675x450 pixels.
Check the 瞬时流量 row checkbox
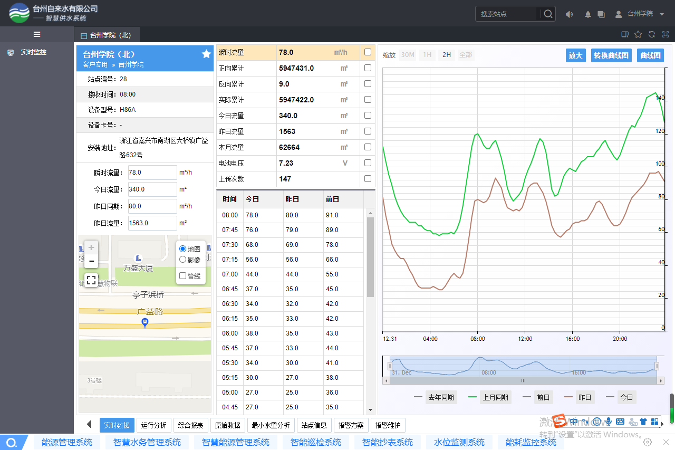[368, 52]
